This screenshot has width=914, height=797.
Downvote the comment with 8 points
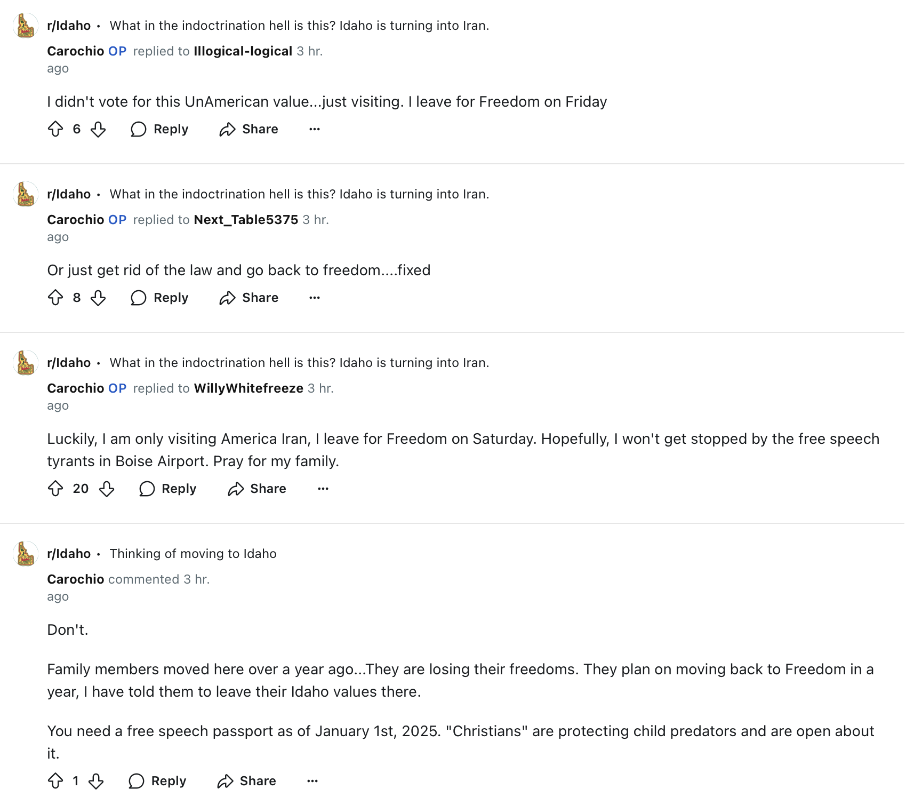tap(98, 298)
